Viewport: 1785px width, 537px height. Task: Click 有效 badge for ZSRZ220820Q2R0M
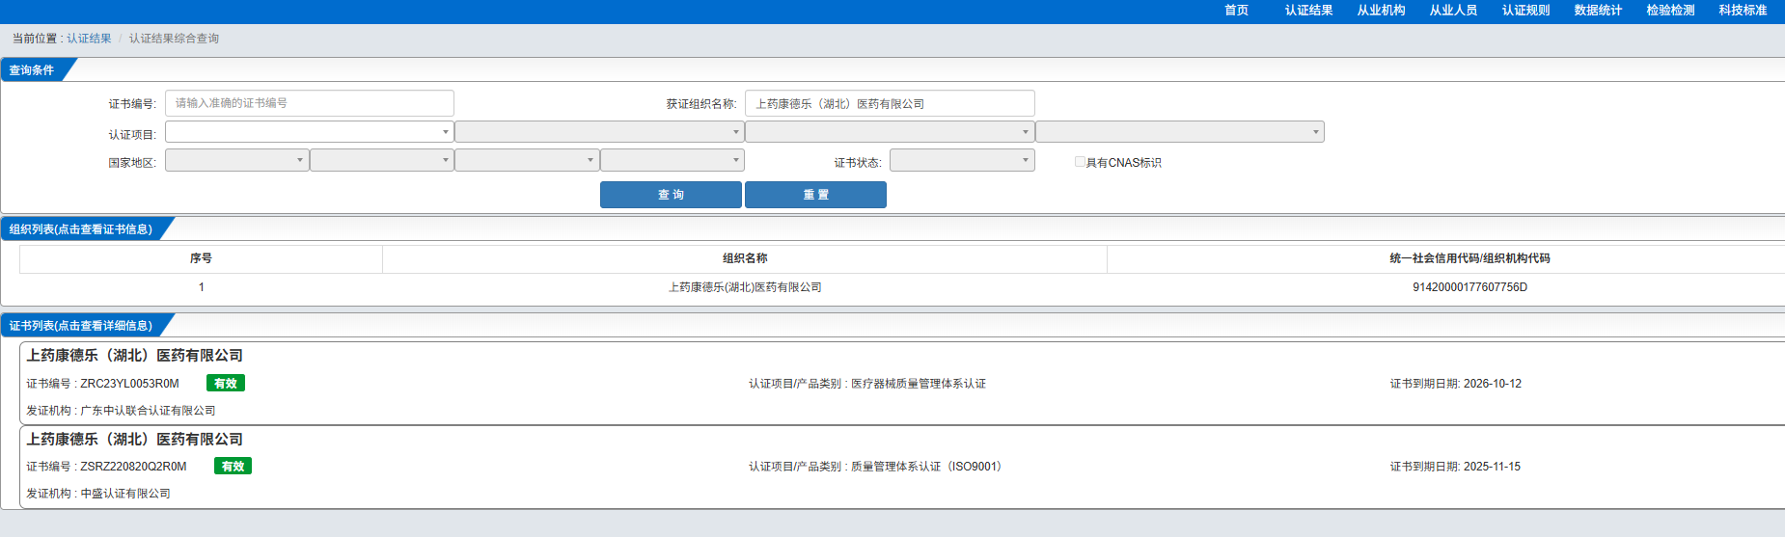tap(233, 466)
